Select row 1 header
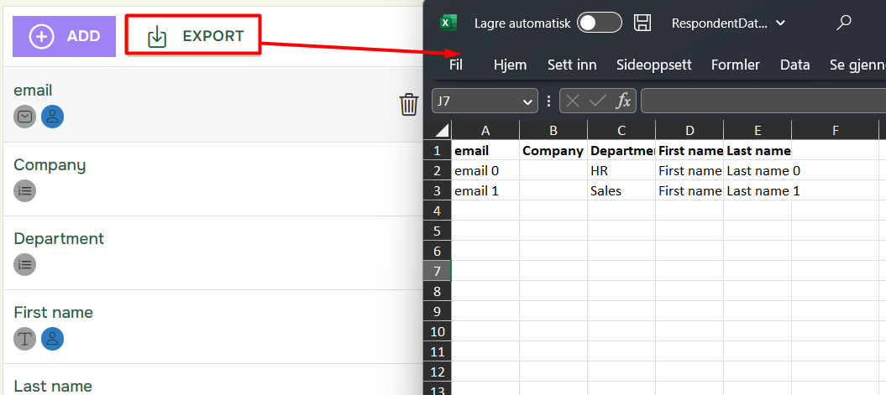The image size is (886, 395). (x=438, y=150)
